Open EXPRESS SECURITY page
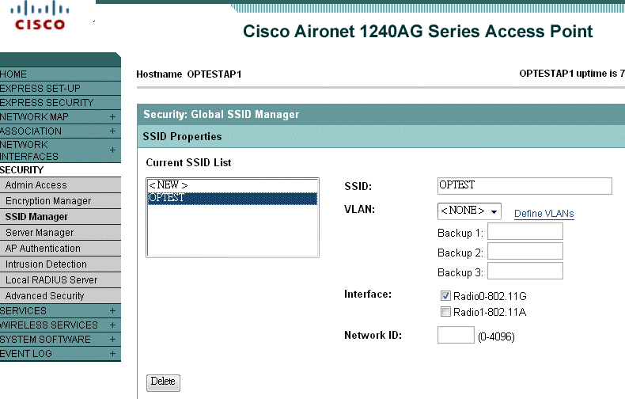Viewport: 625px width, 399px height. [x=47, y=103]
